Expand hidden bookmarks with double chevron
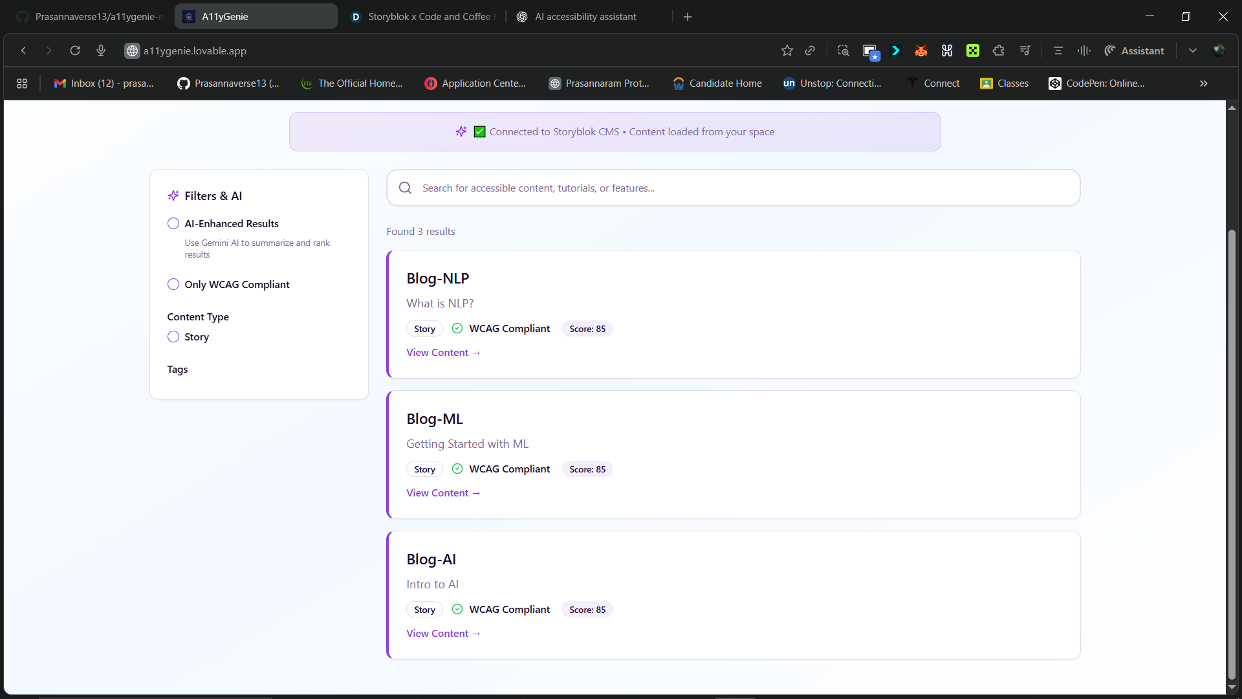This screenshot has width=1242, height=699. tap(1203, 83)
